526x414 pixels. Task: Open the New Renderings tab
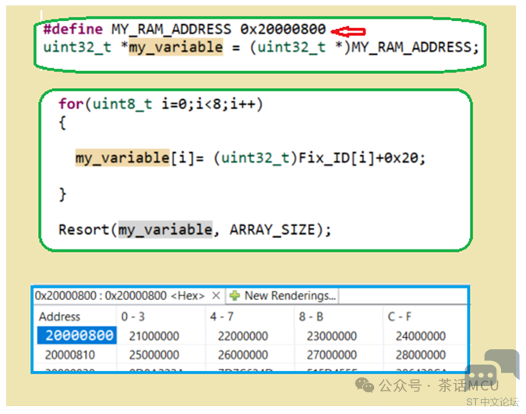283,296
